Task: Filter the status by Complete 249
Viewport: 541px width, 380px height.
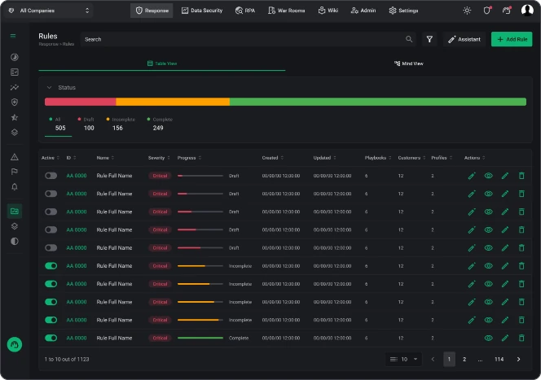Action: pos(160,124)
